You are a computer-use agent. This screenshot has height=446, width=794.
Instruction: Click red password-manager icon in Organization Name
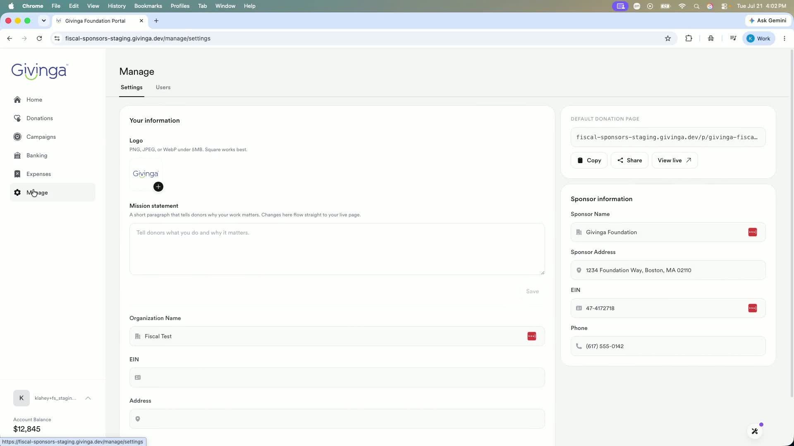(x=532, y=336)
